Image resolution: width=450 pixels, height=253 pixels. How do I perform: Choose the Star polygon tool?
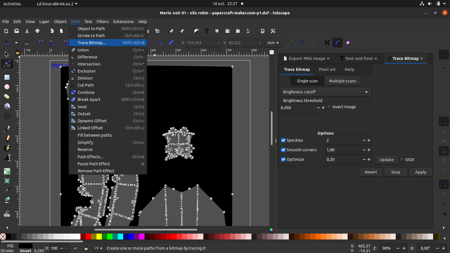[x=7, y=96]
